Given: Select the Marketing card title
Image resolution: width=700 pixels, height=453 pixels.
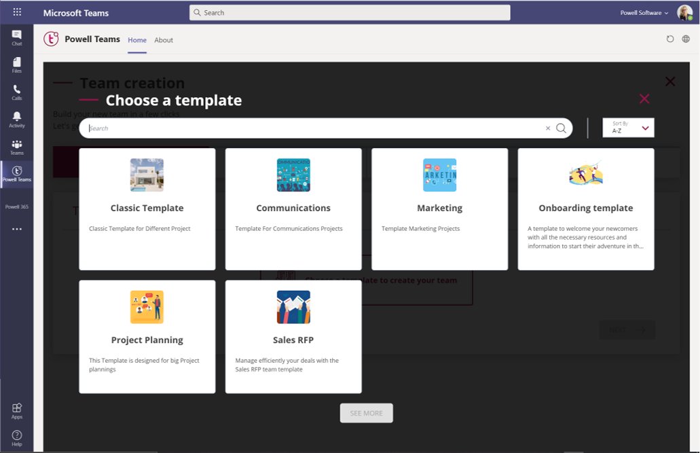Looking at the screenshot, I should point(440,209).
